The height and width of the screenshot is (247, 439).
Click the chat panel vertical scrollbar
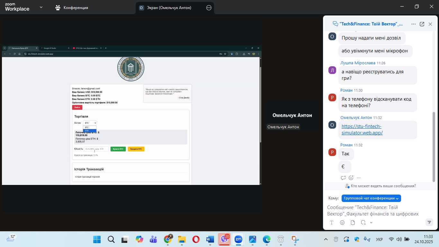pyautogui.click(x=434, y=145)
